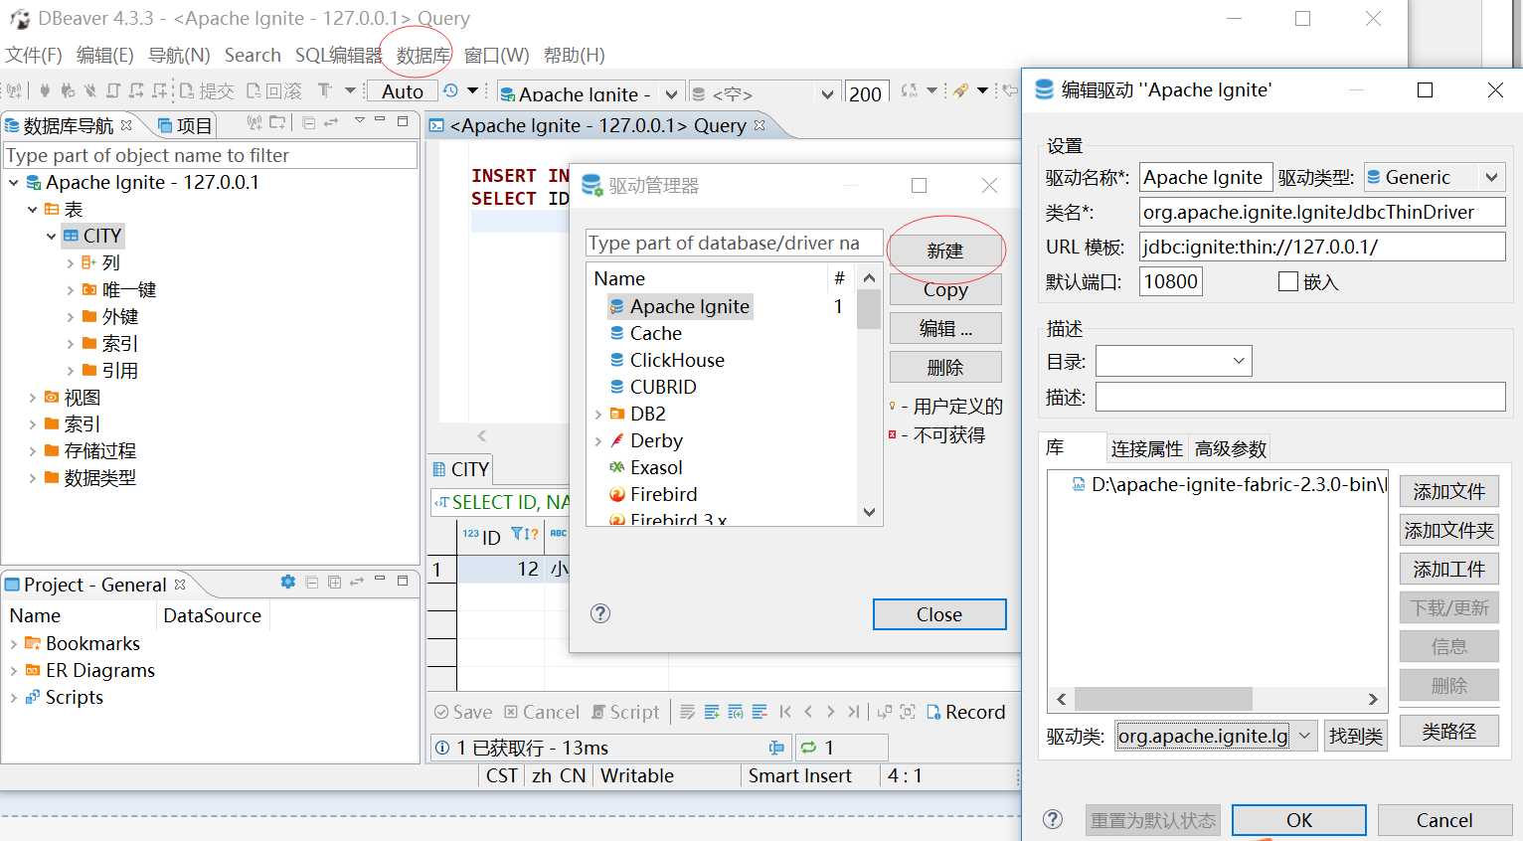Go to the last row of results

click(853, 712)
